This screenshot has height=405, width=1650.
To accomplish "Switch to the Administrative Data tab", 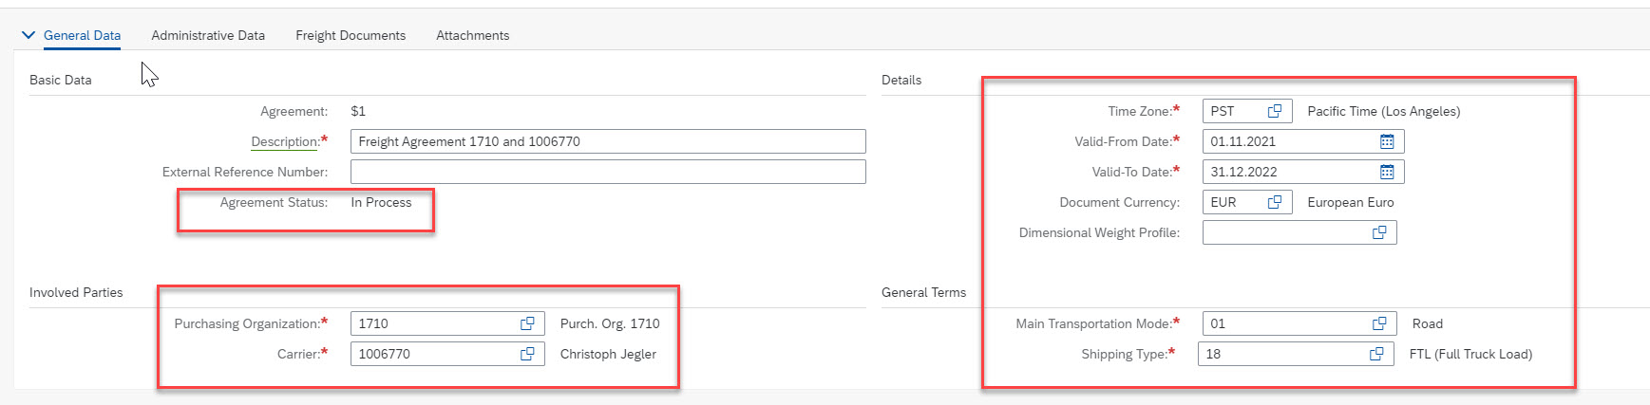I will [x=208, y=35].
